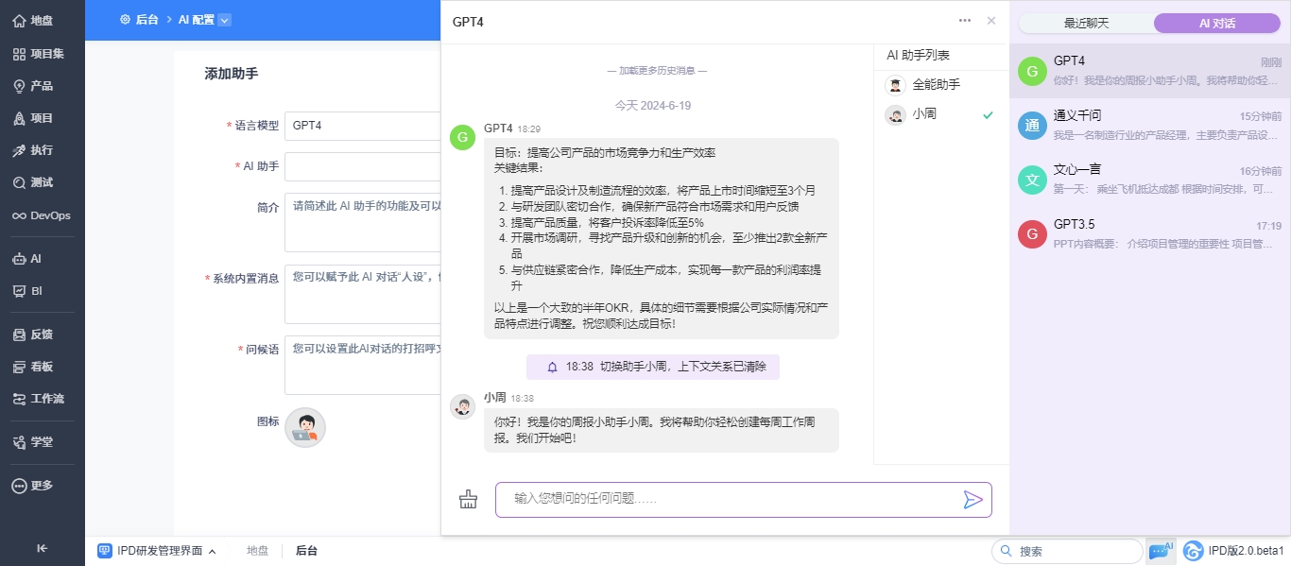Expand the AI 配置 breadcrumb dropdown arrow
Viewport: 1291px width, 566px height.
(224, 20)
